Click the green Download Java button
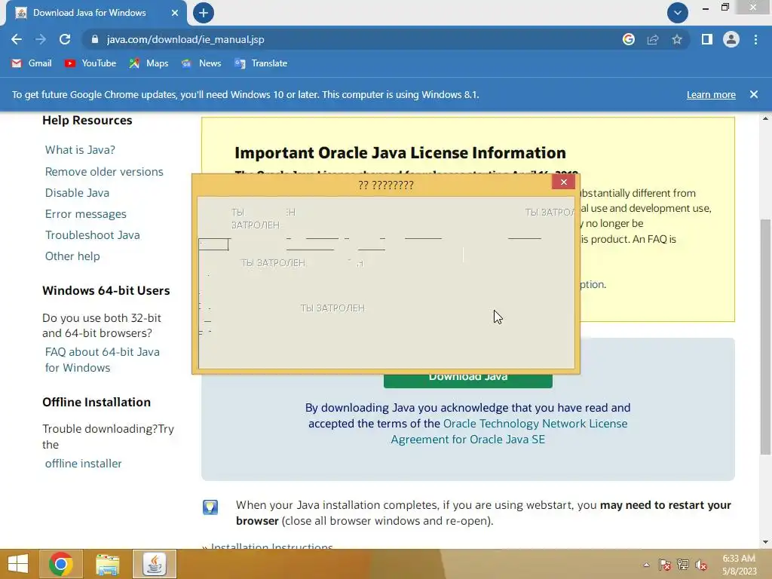Viewport: 772px width, 579px height. click(x=467, y=380)
